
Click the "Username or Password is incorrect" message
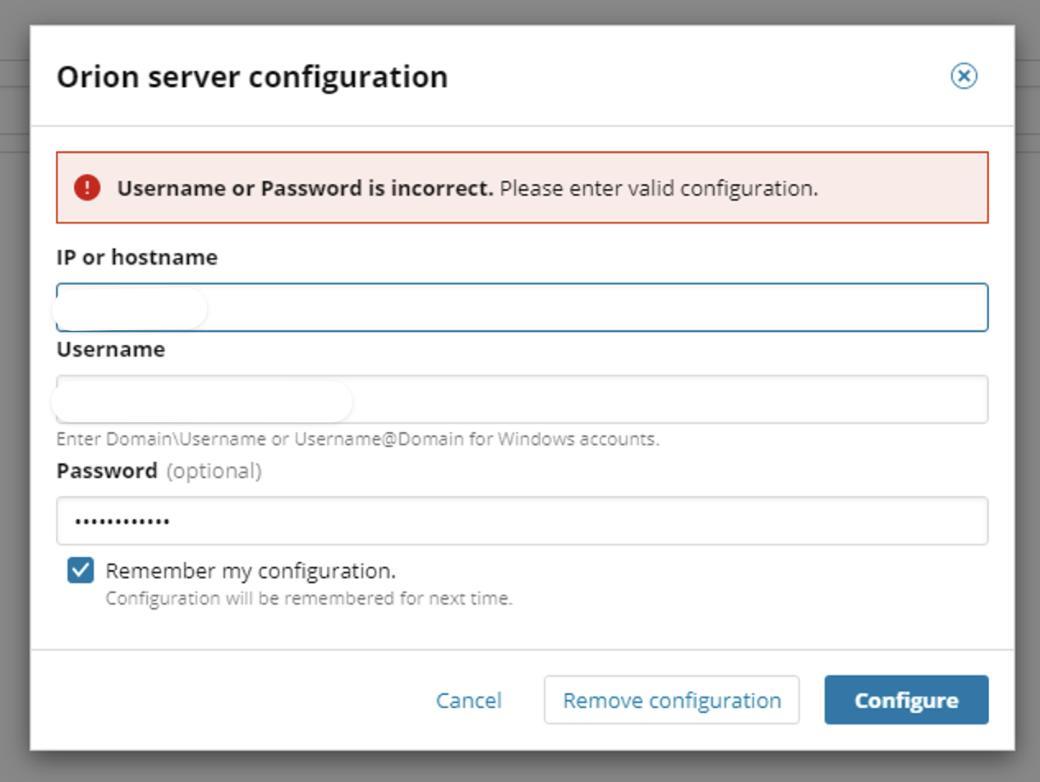pos(305,188)
